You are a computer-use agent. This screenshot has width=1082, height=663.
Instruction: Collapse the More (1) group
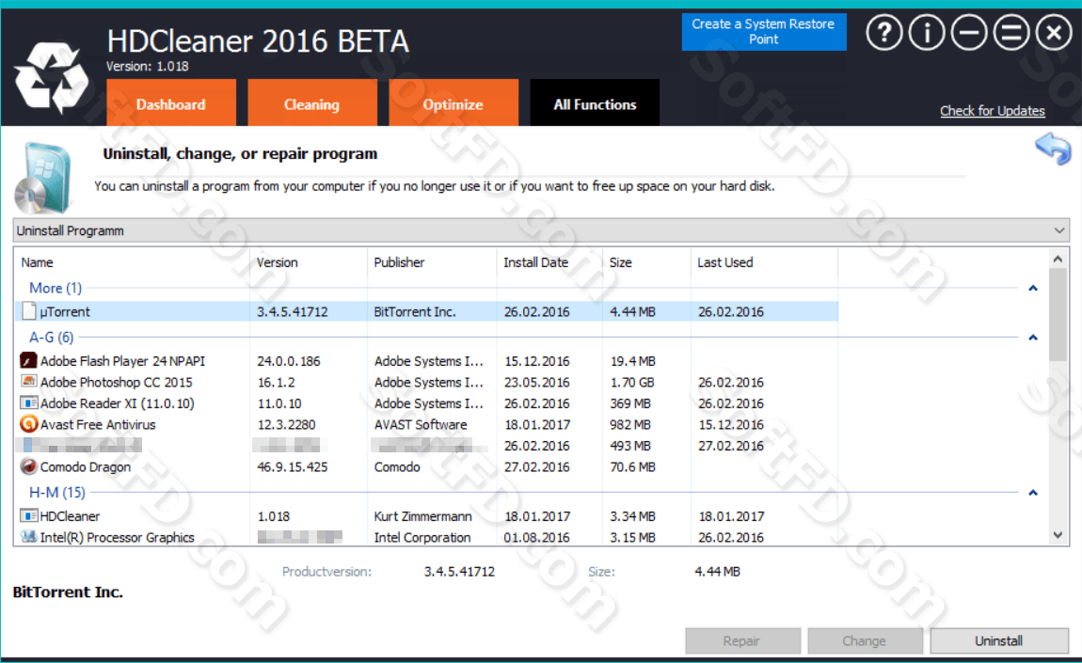pos(1033,289)
